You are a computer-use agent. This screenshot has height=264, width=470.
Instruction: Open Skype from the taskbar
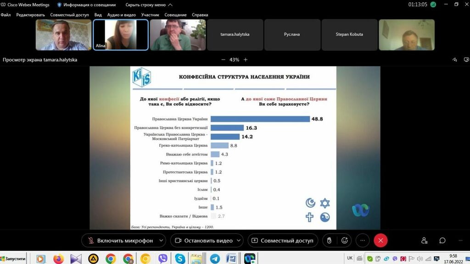[x=180, y=258]
